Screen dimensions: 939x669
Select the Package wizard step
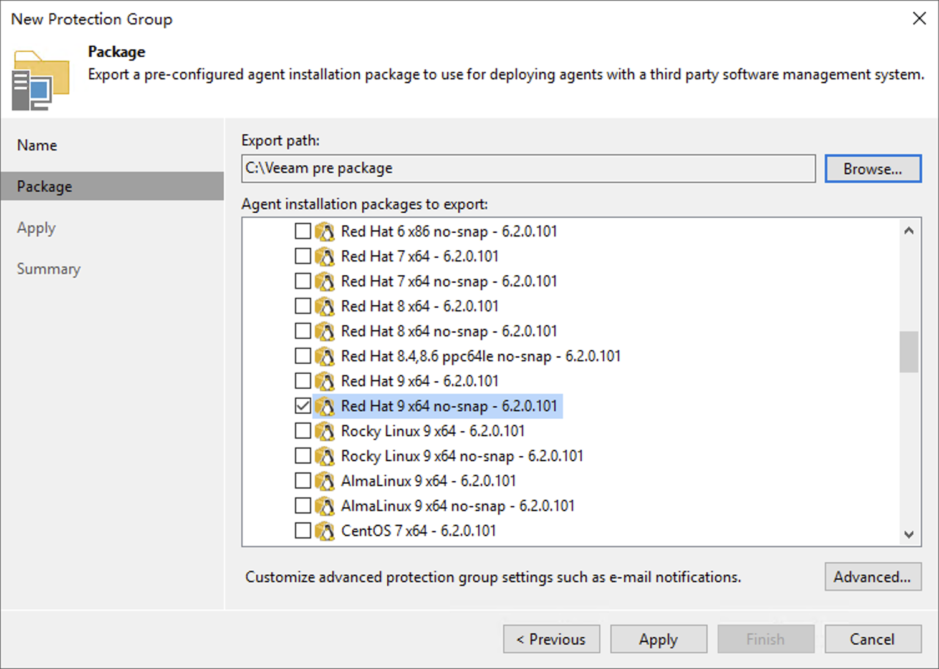112,186
